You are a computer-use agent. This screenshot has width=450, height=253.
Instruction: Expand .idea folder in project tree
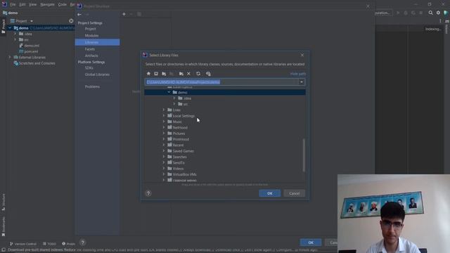tap(15, 34)
